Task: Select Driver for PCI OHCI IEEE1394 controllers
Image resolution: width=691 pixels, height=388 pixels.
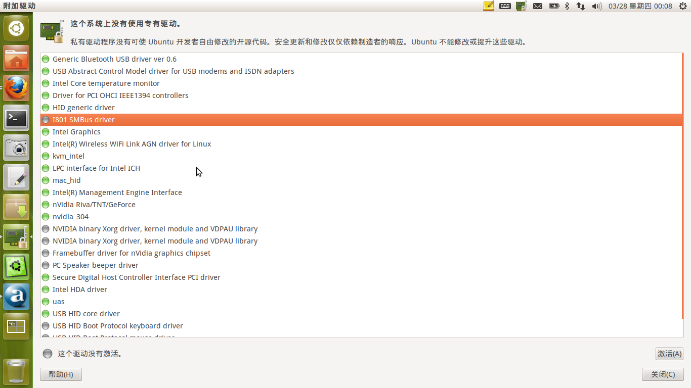Action: tap(361, 95)
